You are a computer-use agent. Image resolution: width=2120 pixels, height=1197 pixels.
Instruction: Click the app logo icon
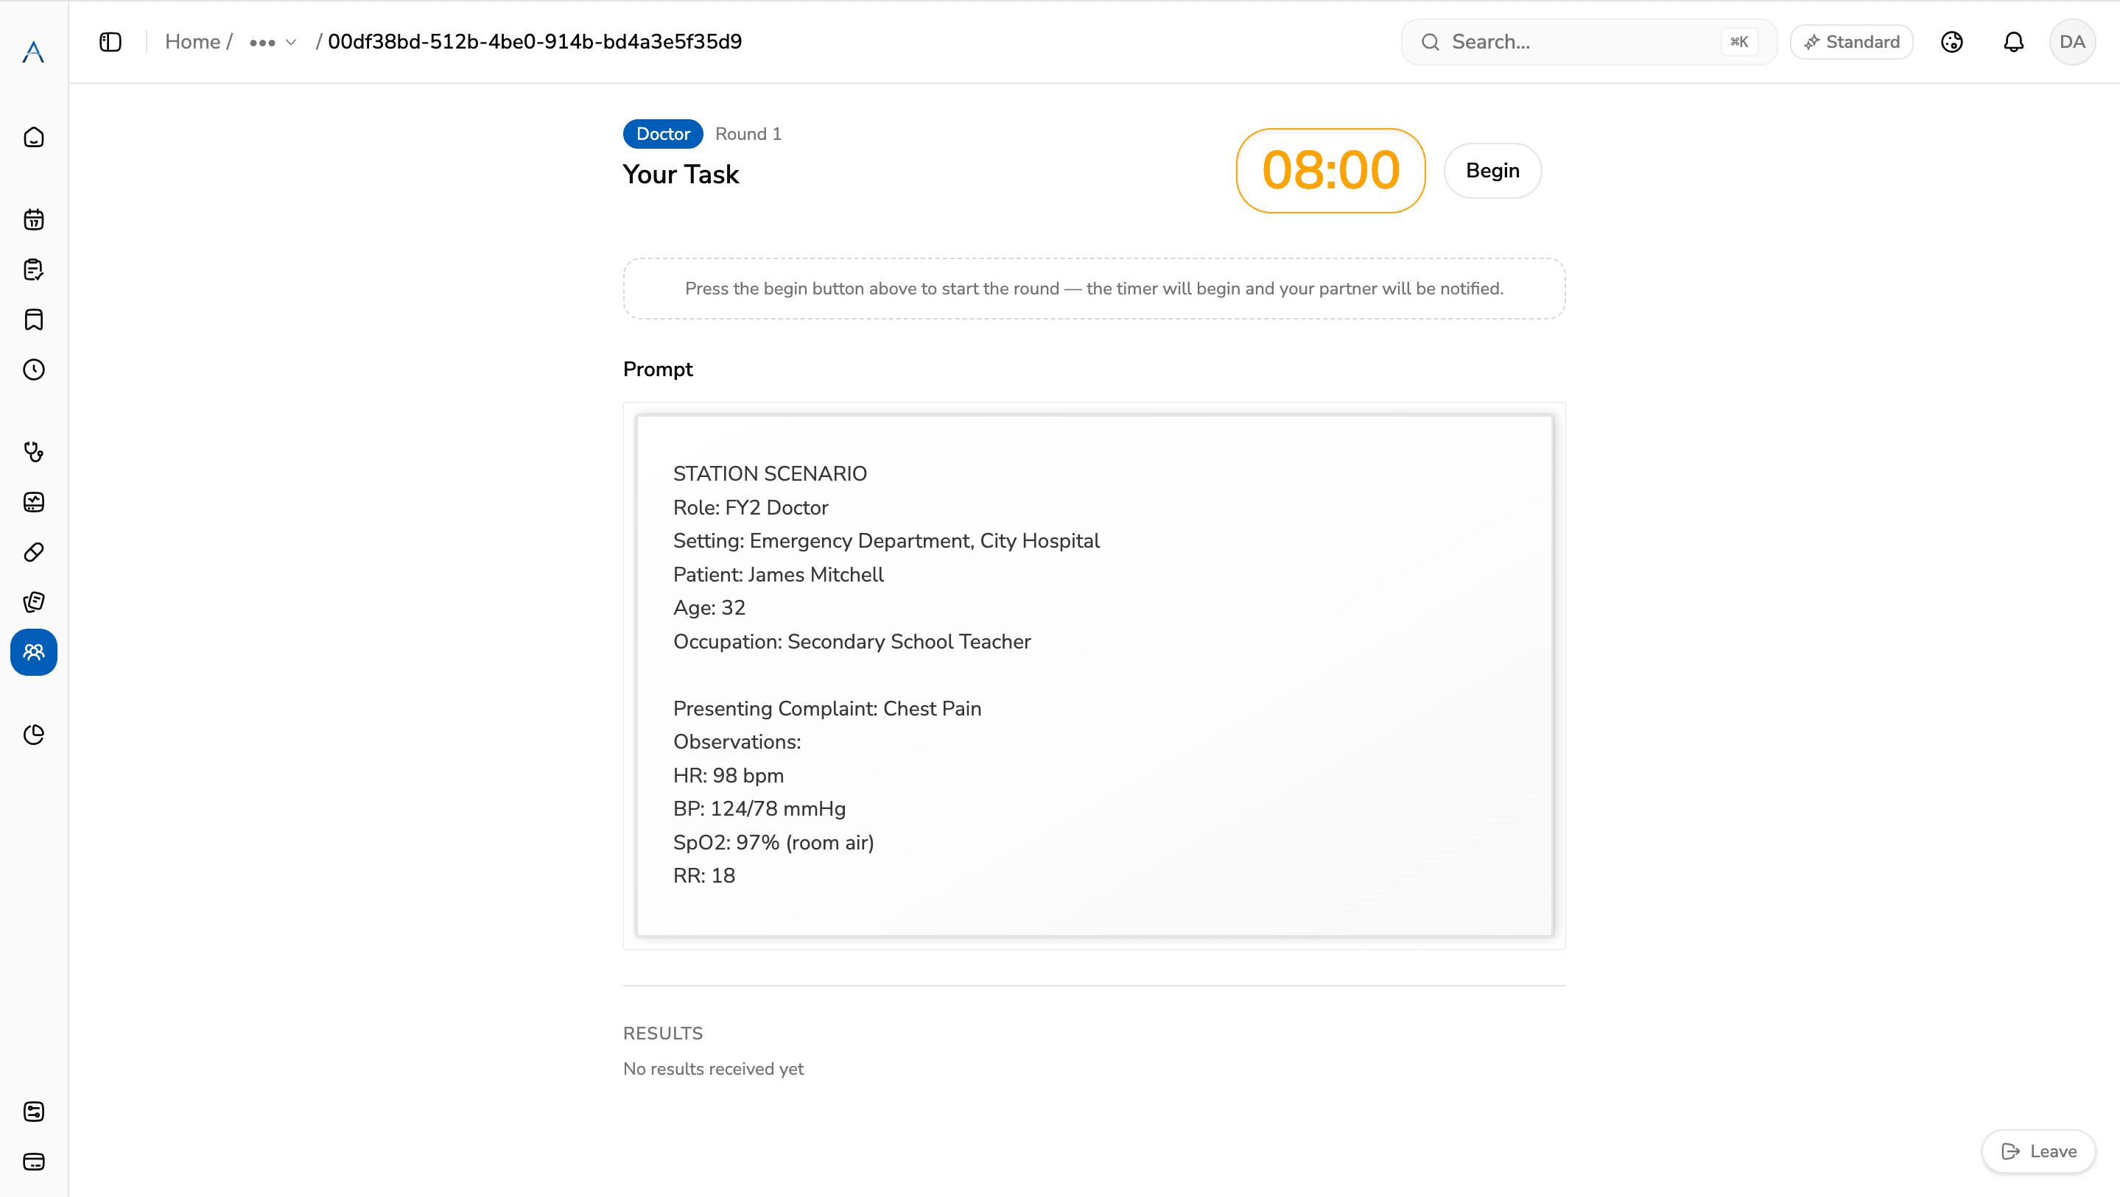click(33, 52)
